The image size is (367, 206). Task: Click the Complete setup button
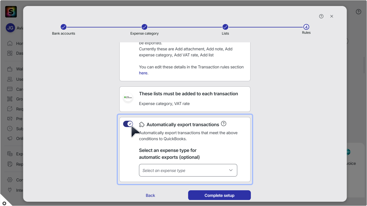click(x=219, y=195)
